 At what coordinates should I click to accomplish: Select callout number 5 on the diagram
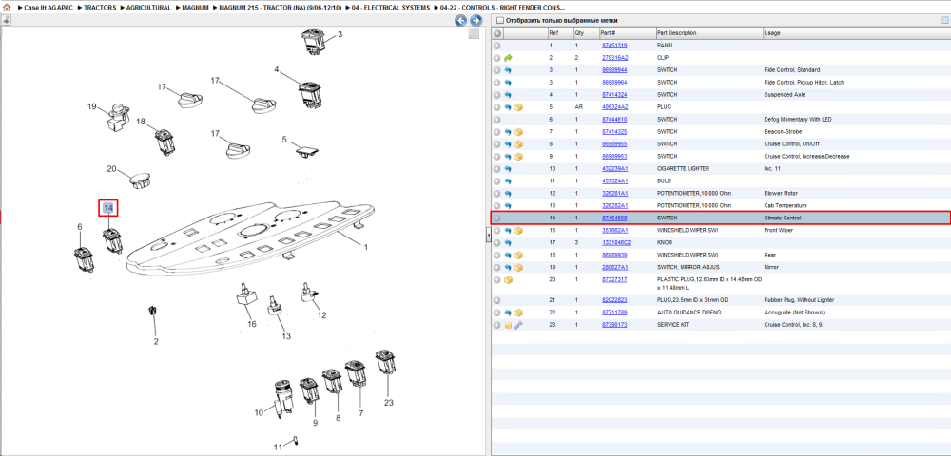point(284,140)
